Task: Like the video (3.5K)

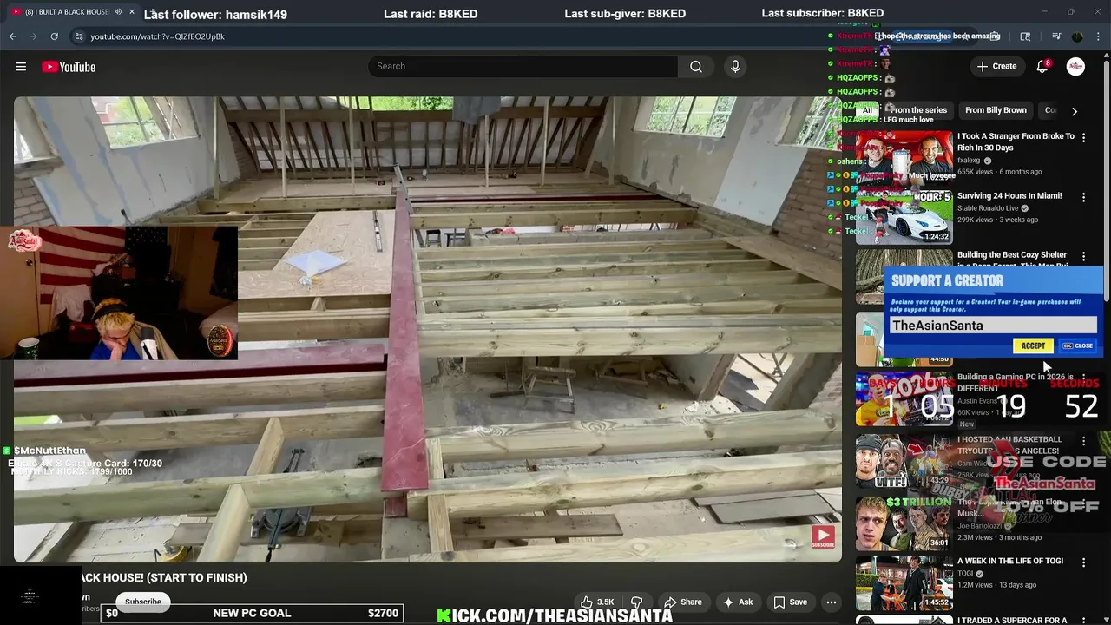Action: point(596,602)
